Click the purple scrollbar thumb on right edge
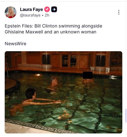Viewport: 127px width, 137px height. click(x=126, y=116)
